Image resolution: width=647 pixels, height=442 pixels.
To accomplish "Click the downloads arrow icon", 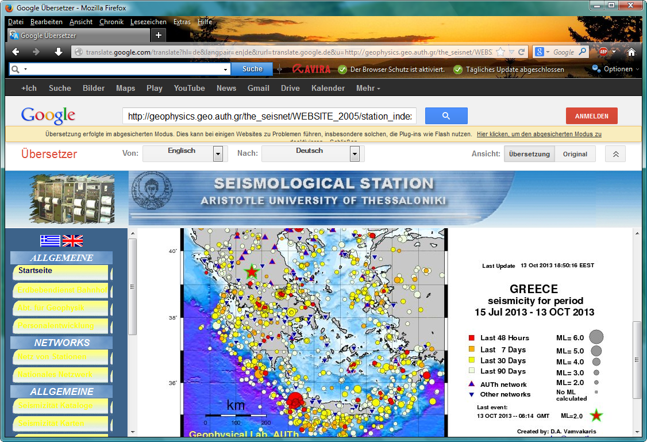I will pyautogui.click(x=59, y=52).
